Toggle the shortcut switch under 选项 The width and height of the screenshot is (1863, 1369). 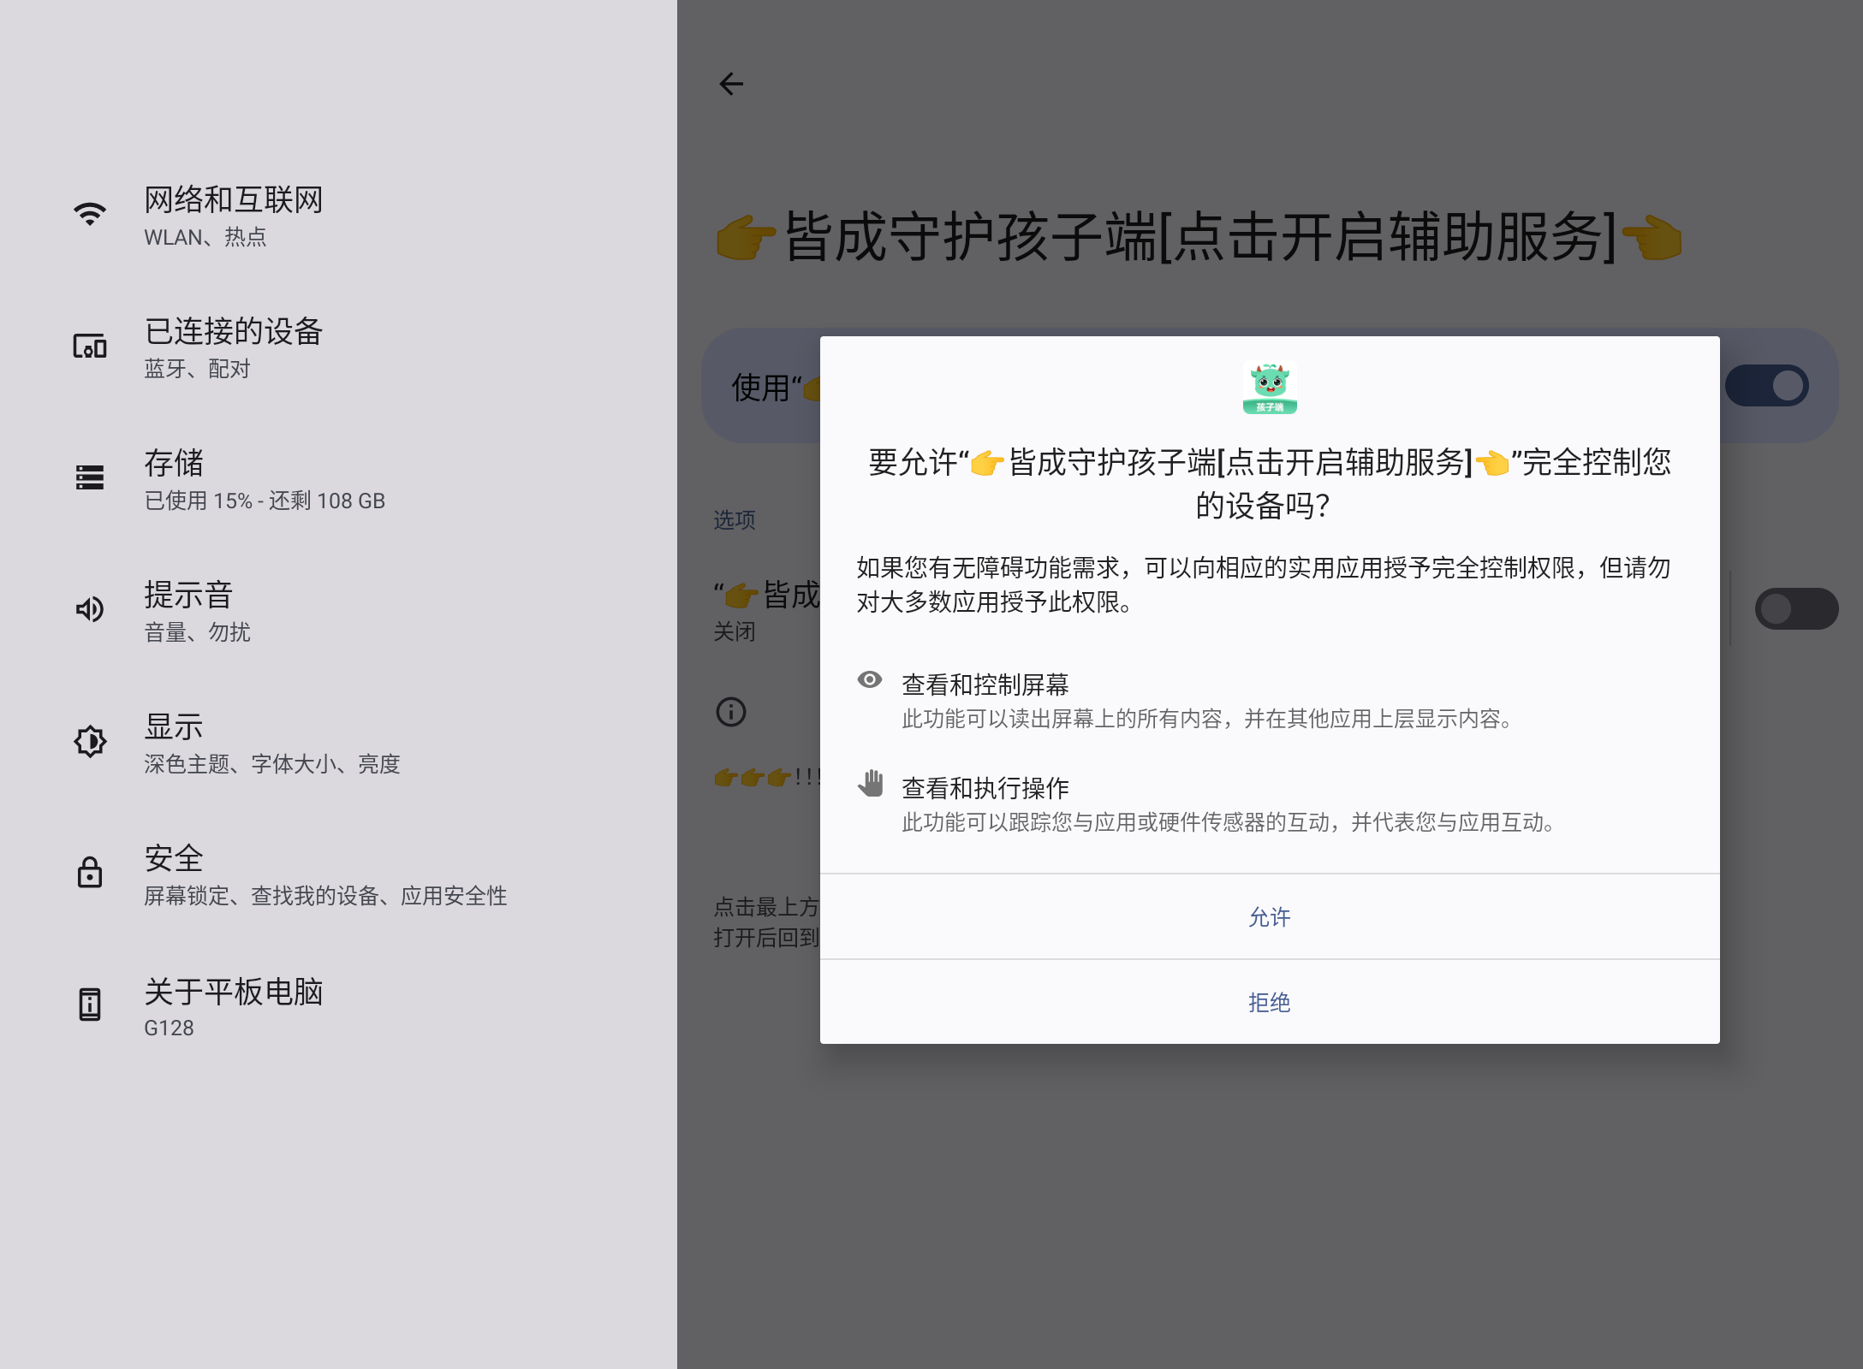pyautogui.click(x=1796, y=609)
